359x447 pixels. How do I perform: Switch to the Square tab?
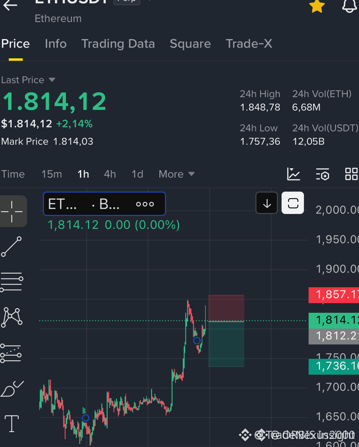tap(190, 44)
